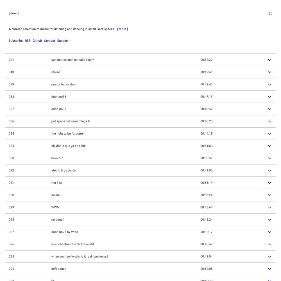Open the Contact link
This screenshot has width=281, height=281.
coord(49,41)
